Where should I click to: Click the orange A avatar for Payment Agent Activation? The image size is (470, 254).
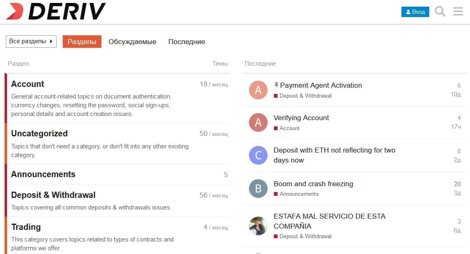(258, 90)
